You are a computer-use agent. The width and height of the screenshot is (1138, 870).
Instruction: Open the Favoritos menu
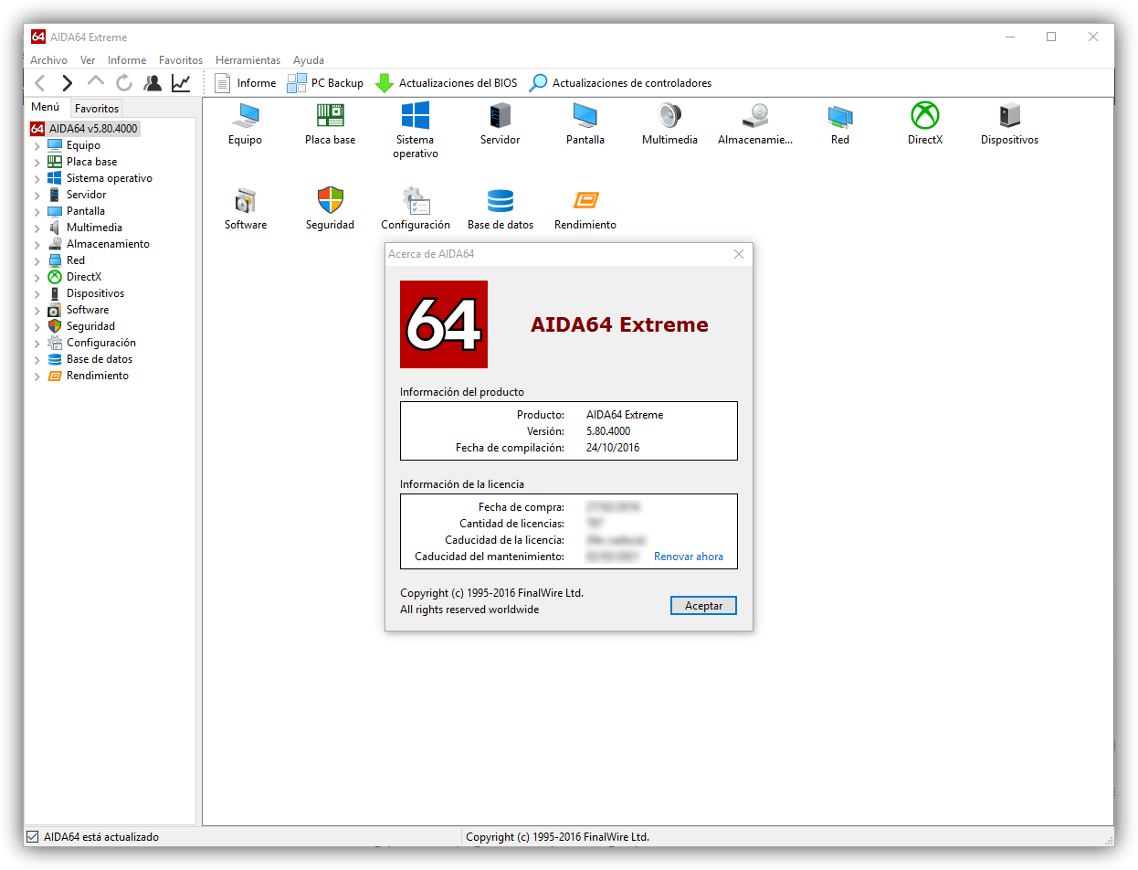[181, 60]
